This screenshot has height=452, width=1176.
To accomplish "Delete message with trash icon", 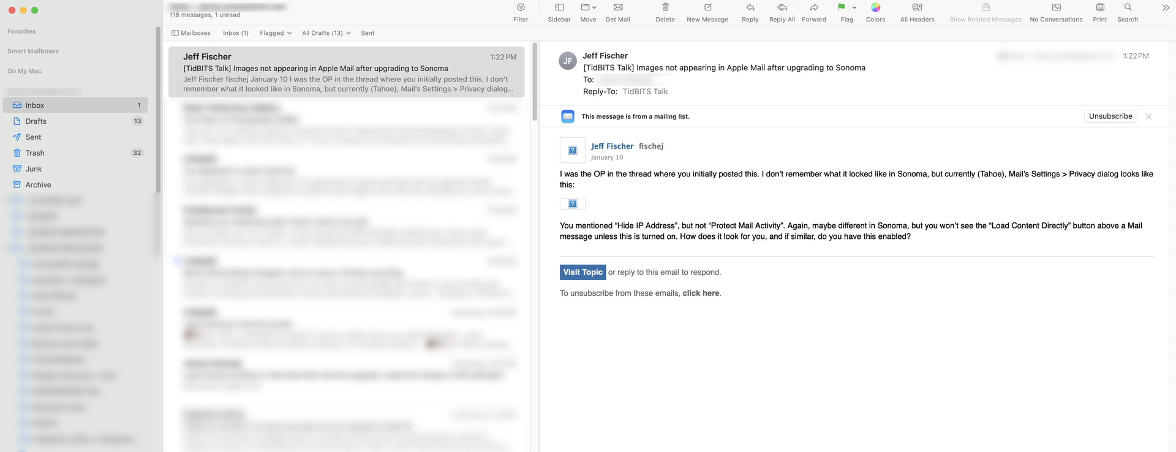I will point(665,8).
